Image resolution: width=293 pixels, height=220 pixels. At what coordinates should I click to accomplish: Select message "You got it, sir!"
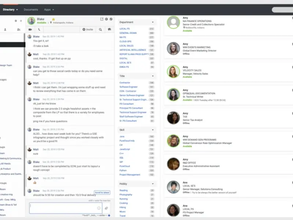(41, 41)
